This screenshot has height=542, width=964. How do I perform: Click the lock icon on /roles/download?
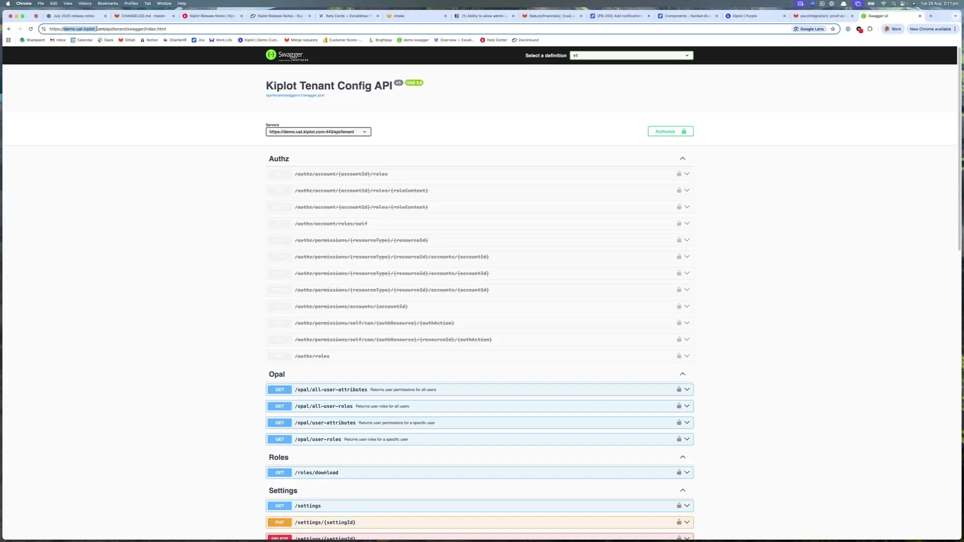pyautogui.click(x=679, y=472)
